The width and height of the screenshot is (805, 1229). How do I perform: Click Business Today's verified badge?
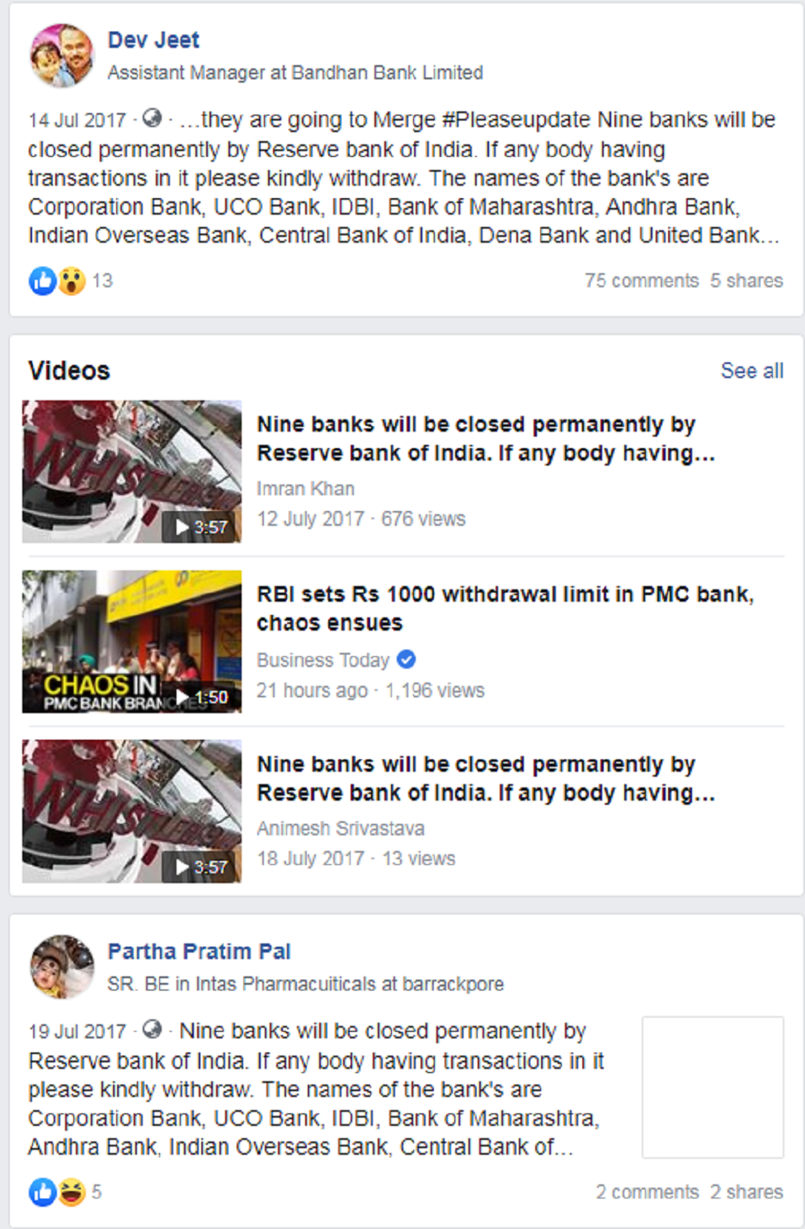click(x=406, y=659)
